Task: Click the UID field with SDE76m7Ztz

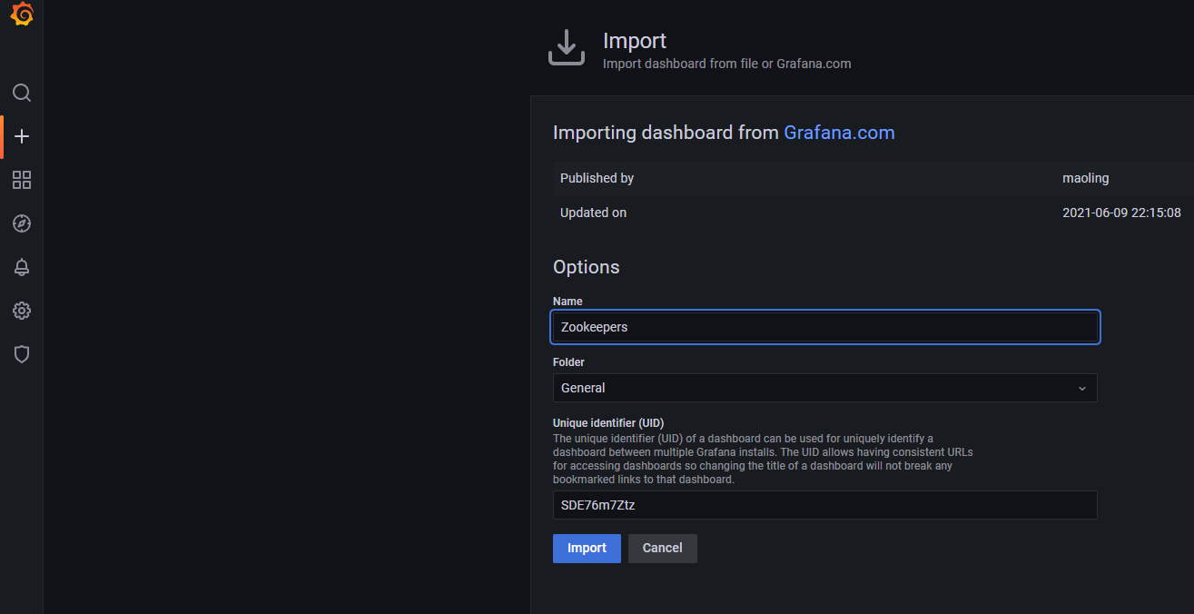Action: click(x=824, y=505)
